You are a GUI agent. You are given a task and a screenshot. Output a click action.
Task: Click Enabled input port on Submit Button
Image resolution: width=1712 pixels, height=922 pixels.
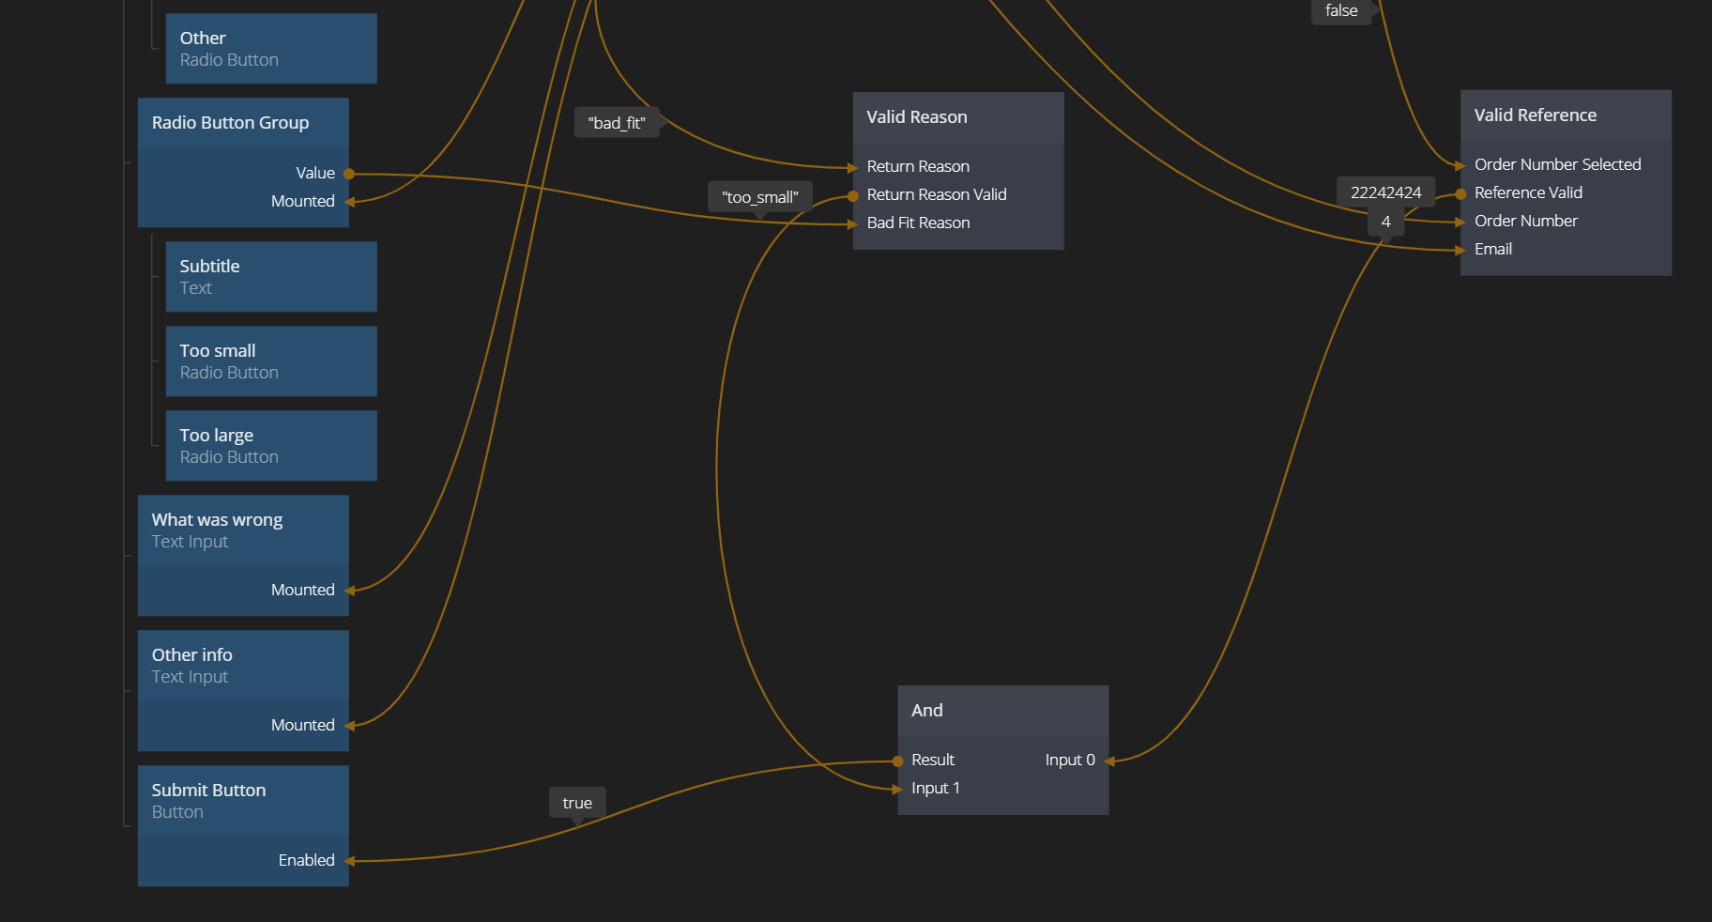click(349, 861)
